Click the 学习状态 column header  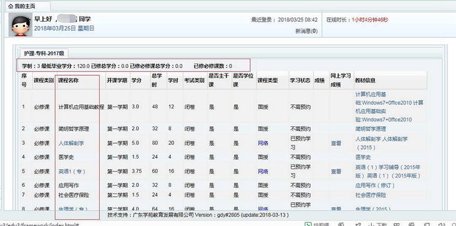[x=300, y=80]
